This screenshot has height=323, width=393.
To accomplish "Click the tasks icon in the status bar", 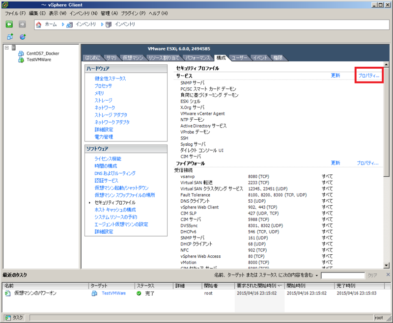I will click(8, 318).
